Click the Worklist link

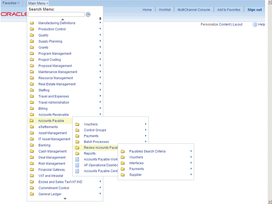[x=164, y=10]
